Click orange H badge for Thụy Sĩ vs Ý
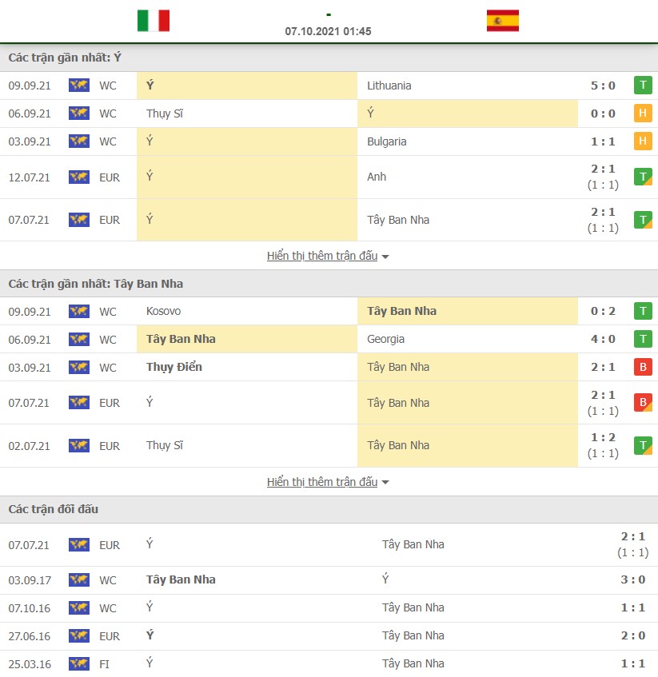Screen dimensions: 658x677 click(642, 113)
